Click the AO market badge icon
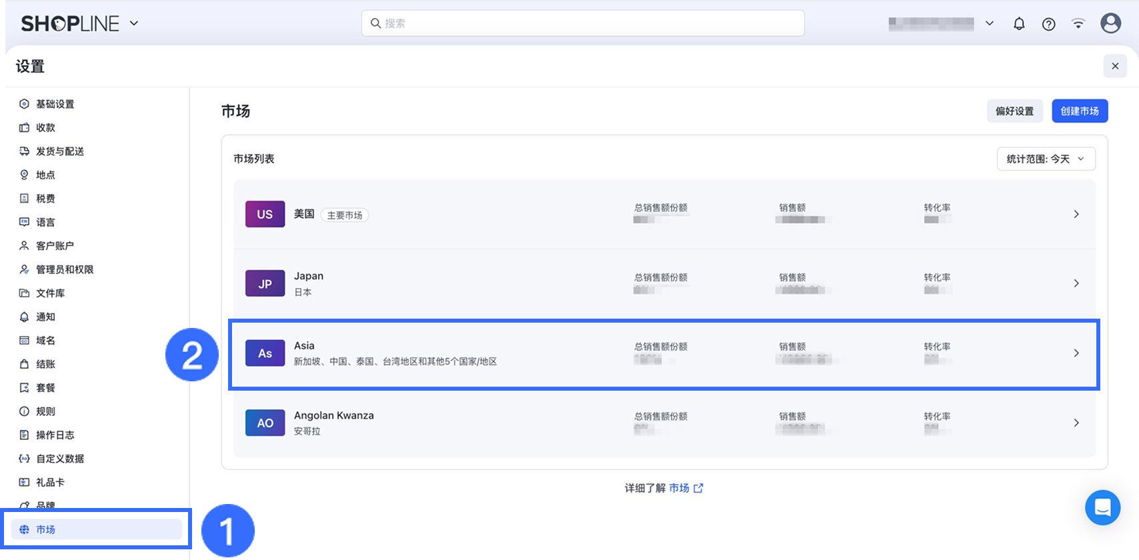 point(265,423)
